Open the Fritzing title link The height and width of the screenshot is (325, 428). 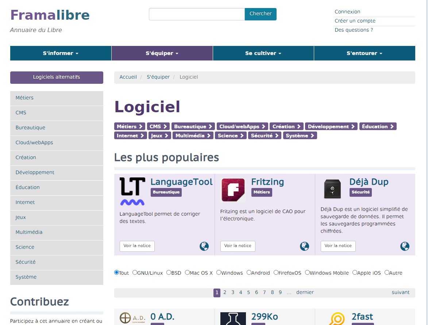[267, 182]
